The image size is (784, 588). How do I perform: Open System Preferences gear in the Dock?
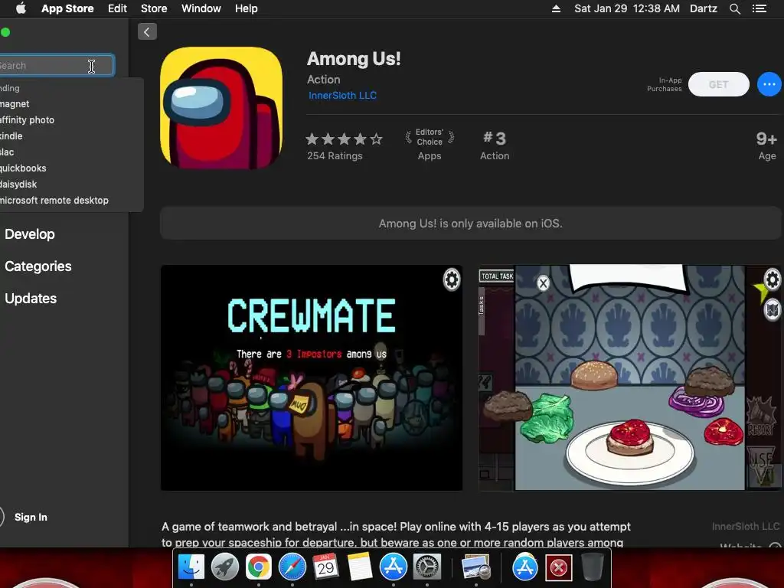coord(427,567)
